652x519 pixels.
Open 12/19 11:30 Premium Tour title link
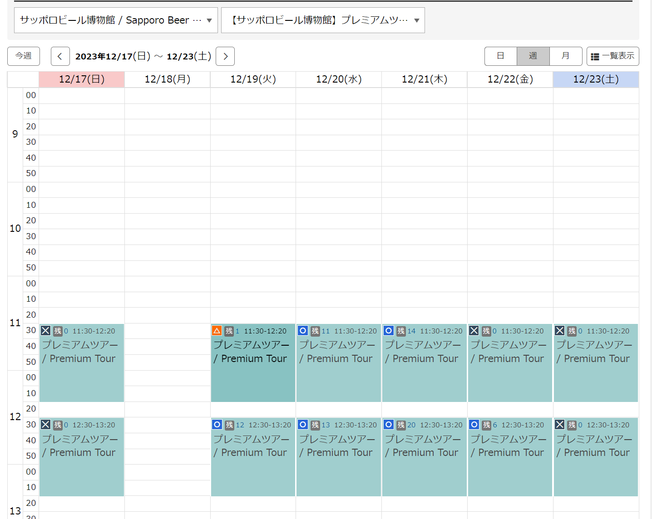[x=251, y=352]
